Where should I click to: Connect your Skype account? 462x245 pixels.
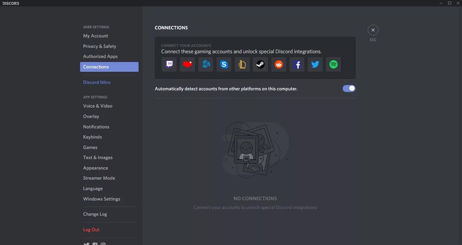[224, 64]
